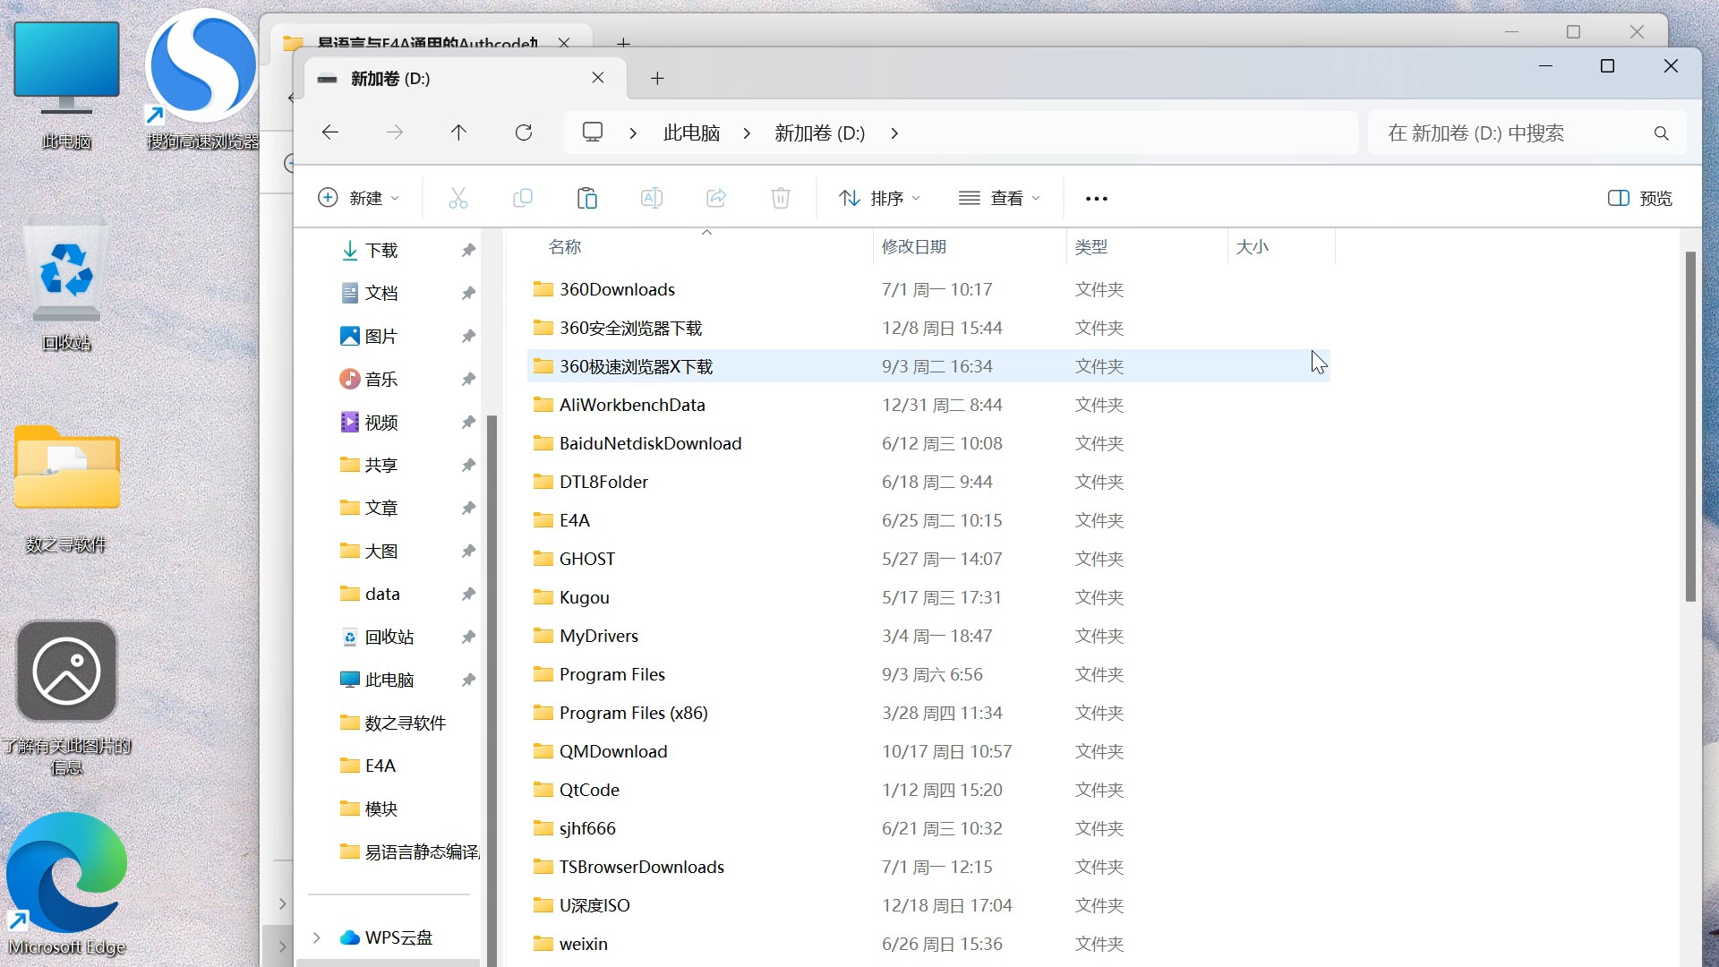Sort by the 名称 column header
Viewport: 1719px width, 967px height.
coord(565,246)
